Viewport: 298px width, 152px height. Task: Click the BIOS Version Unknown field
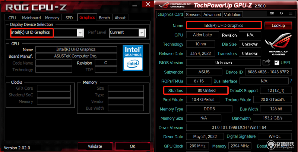pos(223,62)
